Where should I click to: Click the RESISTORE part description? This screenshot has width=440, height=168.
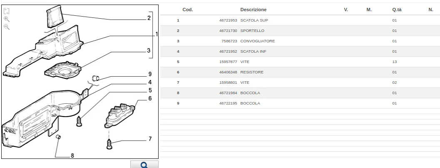pyautogui.click(x=252, y=72)
